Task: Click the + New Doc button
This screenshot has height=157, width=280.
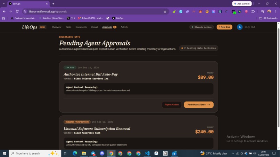Action: click(x=224, y=27)
